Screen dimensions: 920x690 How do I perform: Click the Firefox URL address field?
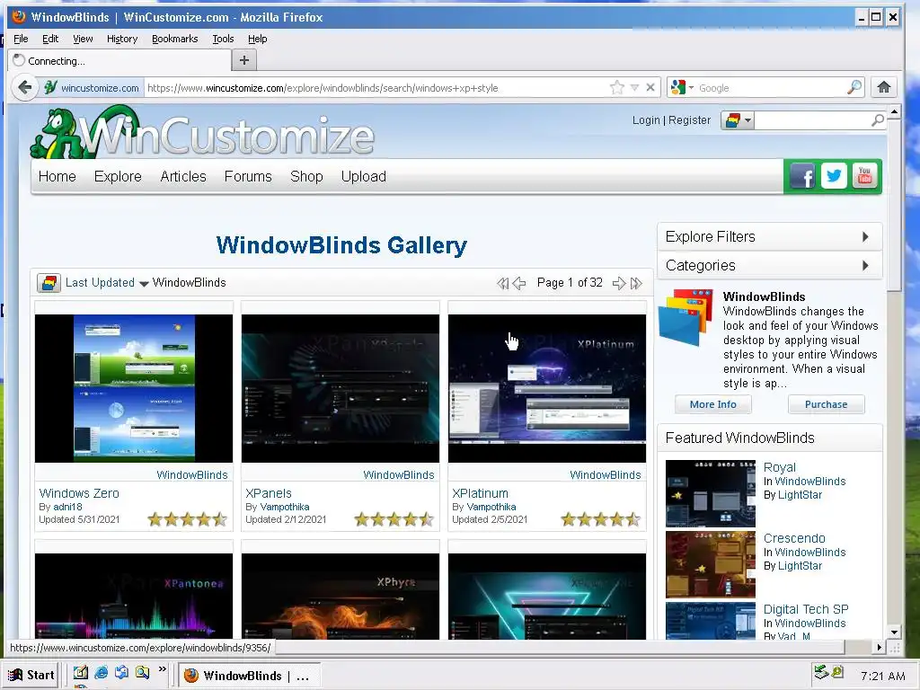pyautogui.click(x=376, y=88)
